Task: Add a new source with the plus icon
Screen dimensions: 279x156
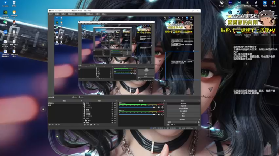Action: (85, 125)
